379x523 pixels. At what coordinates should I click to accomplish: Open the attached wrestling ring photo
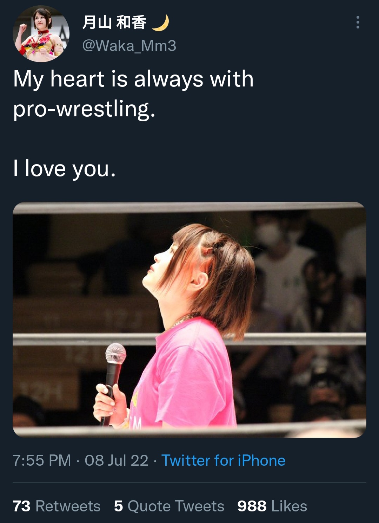coord(189,319)
